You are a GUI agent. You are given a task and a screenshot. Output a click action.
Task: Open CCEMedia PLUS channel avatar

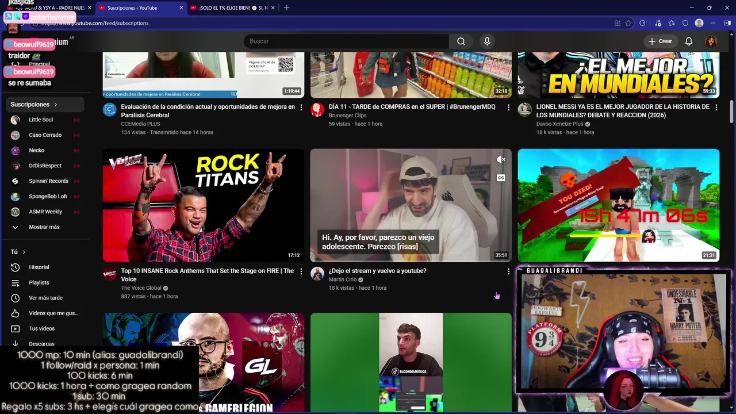pos(109,110)
